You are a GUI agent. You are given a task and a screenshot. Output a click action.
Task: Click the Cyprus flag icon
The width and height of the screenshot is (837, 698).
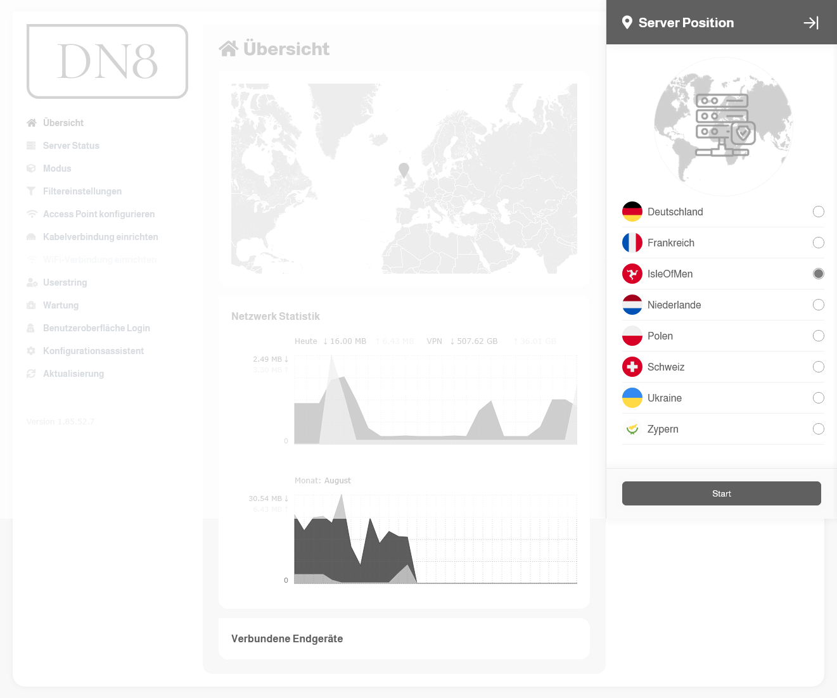632,429
